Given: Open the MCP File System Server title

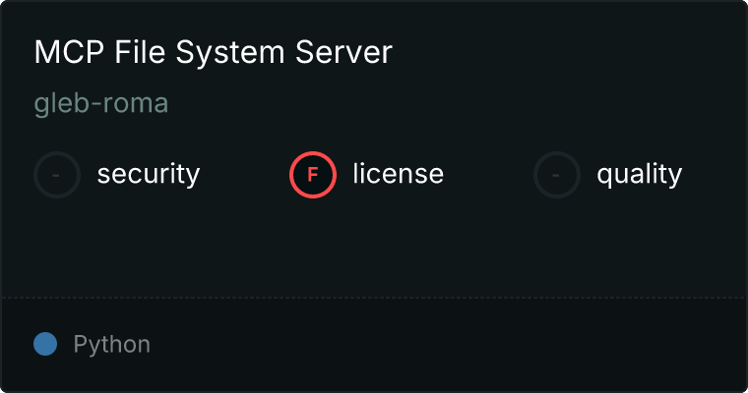Looking at the screenshot, I should 213,52.
